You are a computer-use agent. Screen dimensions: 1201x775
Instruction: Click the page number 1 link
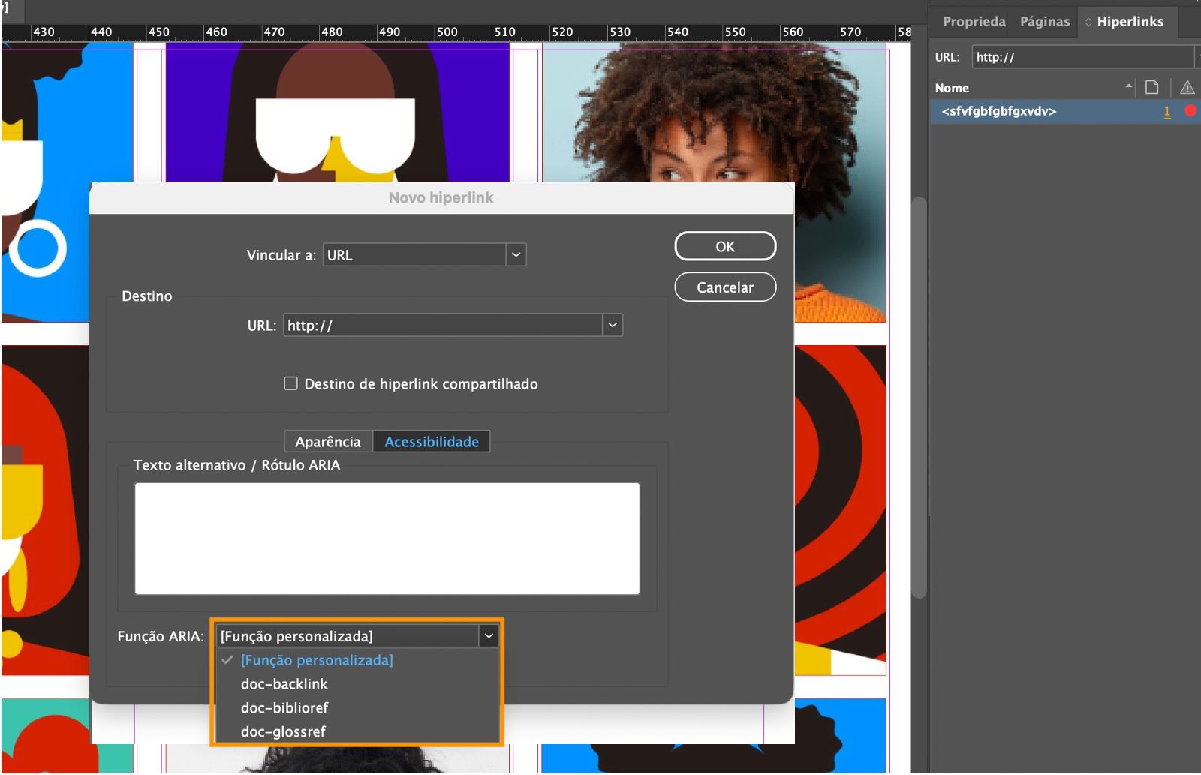tap(1167, 111)
